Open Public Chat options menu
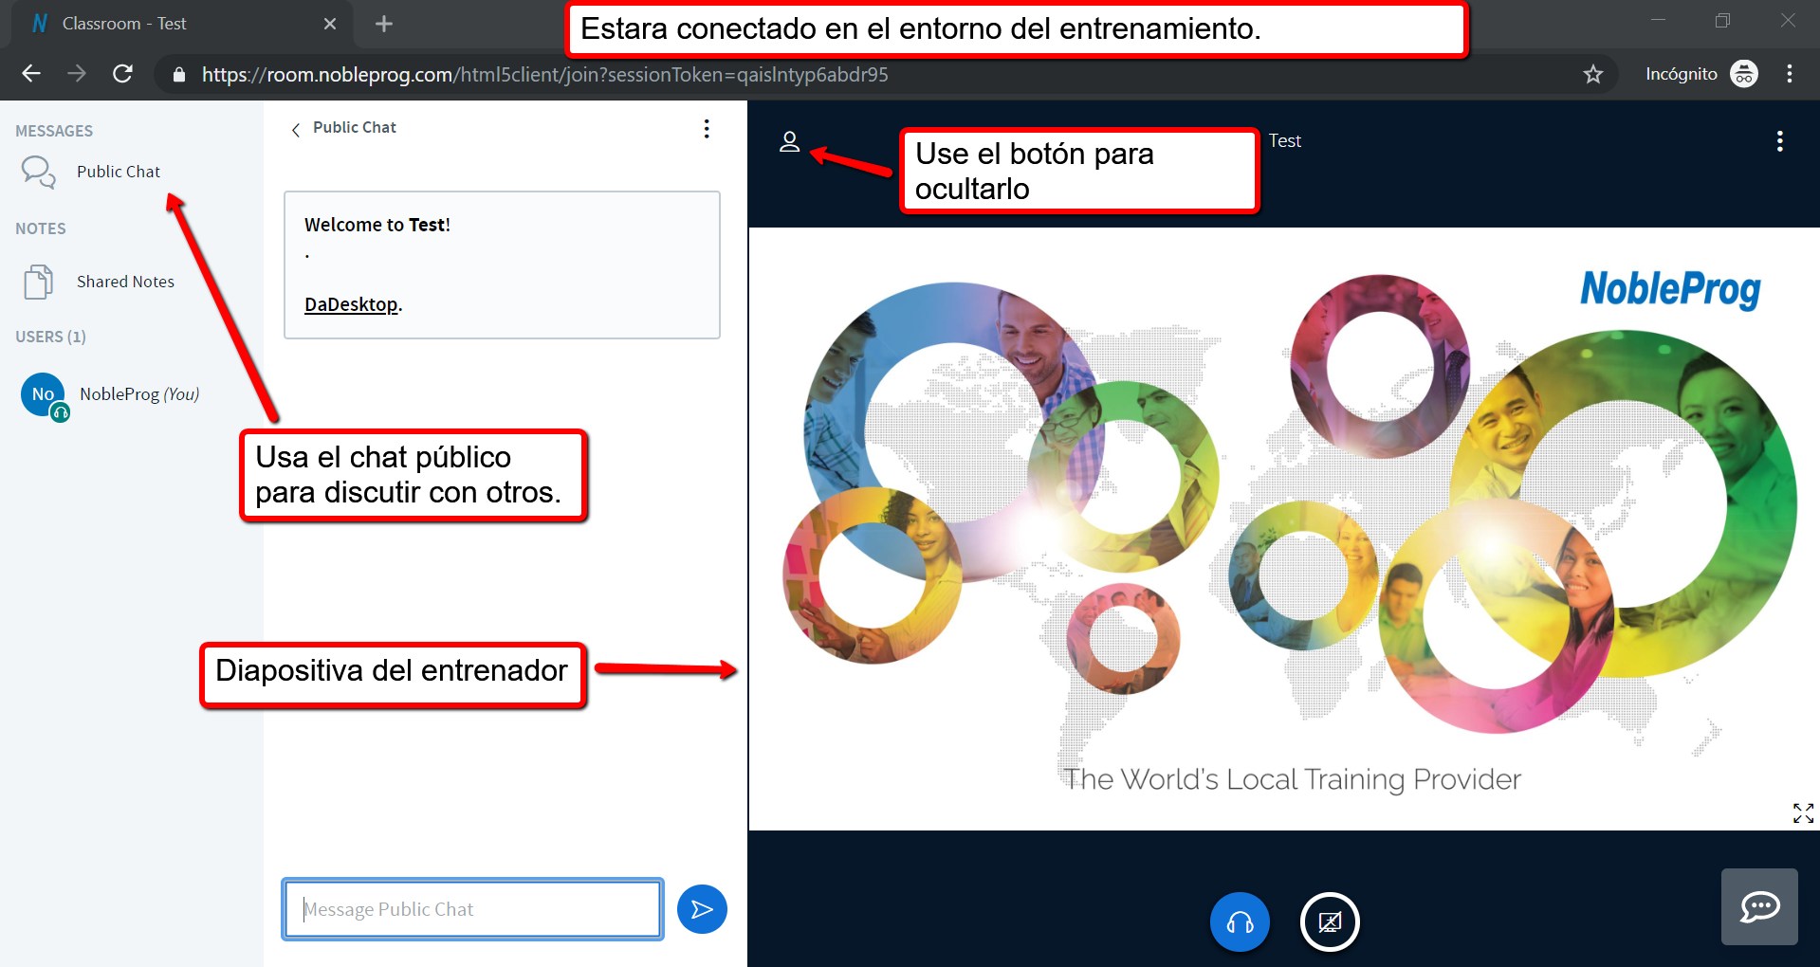Viewport: 1820px width, 967px height. point(707,129)
